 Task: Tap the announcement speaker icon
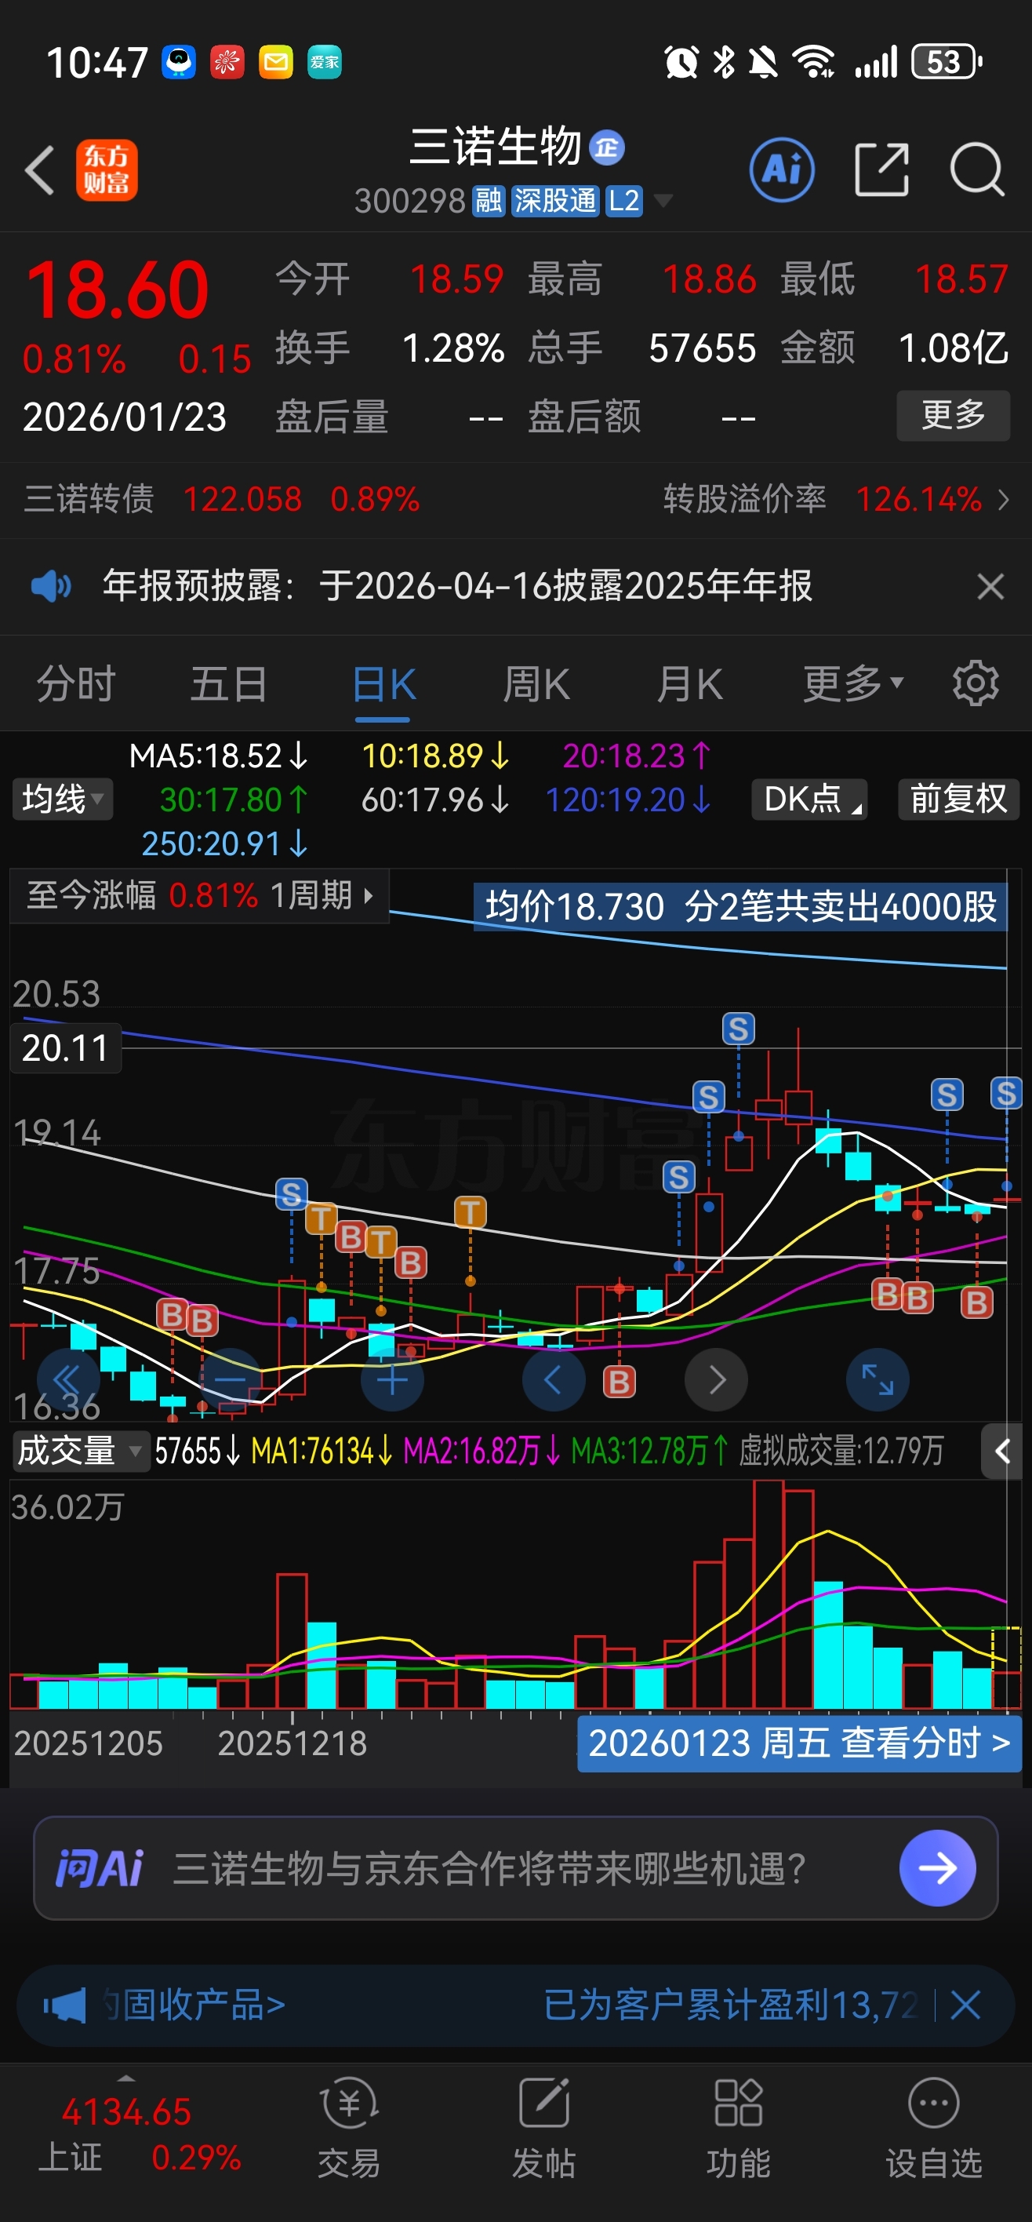coord(51,585)
